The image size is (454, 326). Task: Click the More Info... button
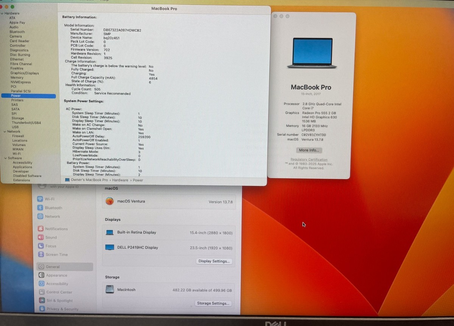point(309,150)
